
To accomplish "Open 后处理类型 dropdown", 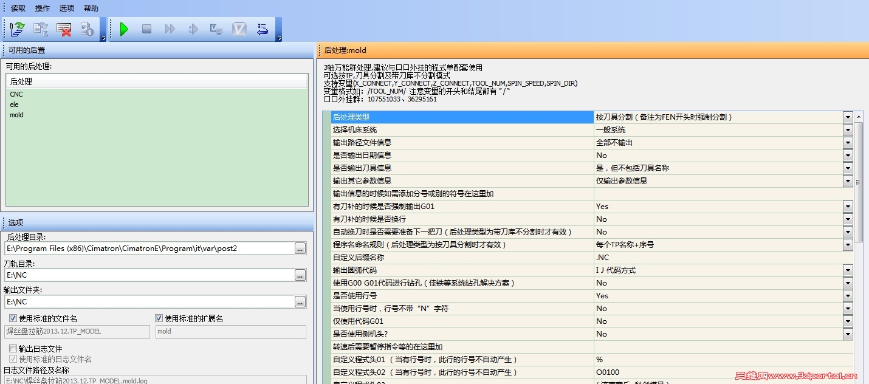I will [x=848, y=117].
